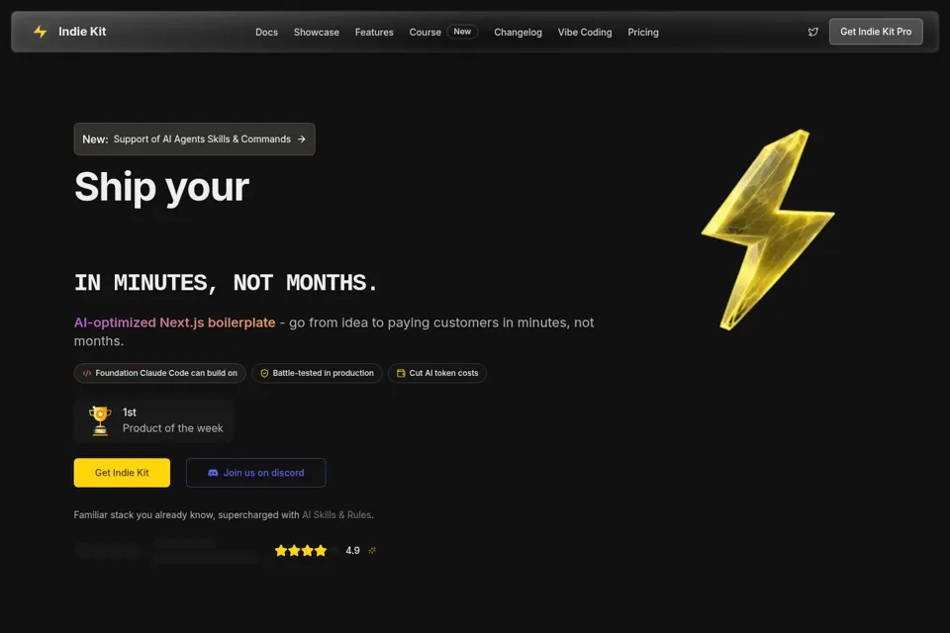Click the Discord logo icon
The image size is (950, 633).
213,473
